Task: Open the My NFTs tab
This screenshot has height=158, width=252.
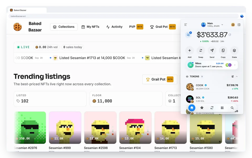Action: [x=90, y=27]
